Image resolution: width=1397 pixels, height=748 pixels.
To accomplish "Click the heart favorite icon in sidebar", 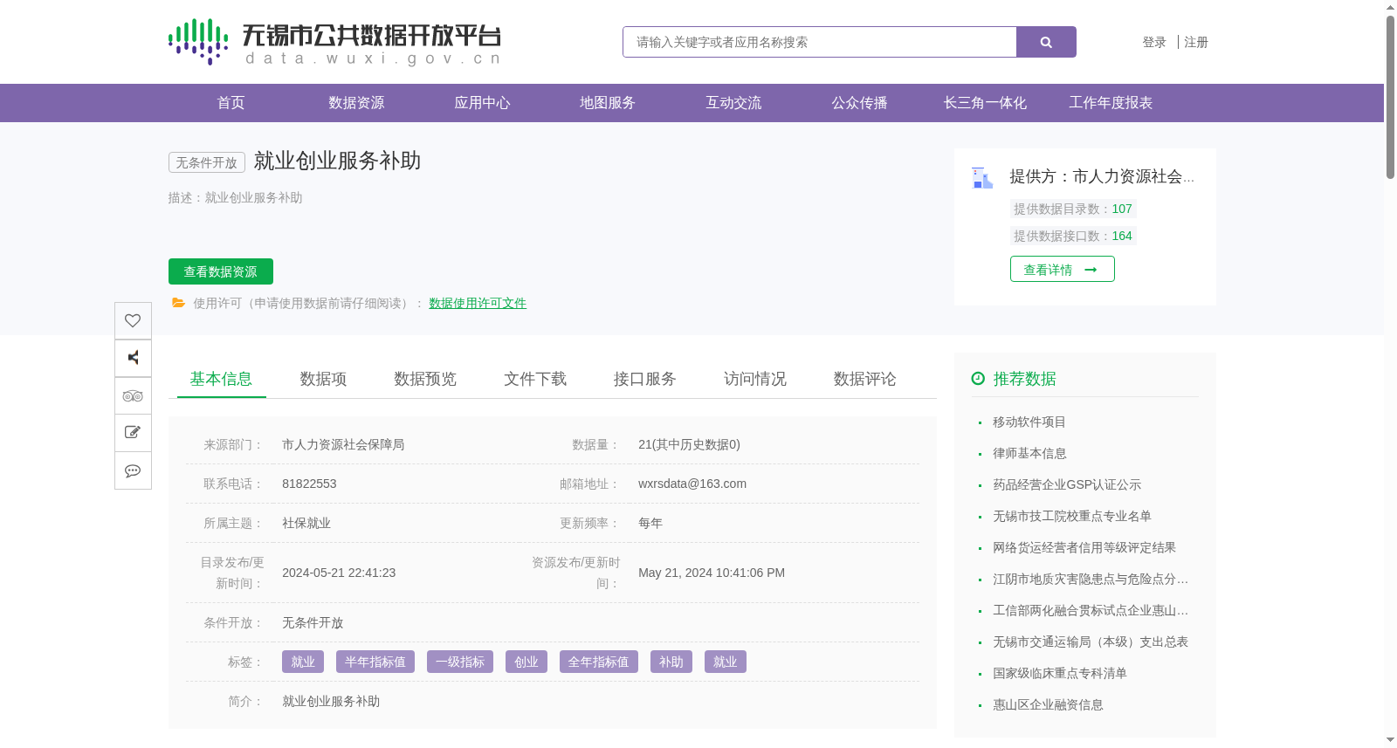I will pyautogui.click(x=133, y=320).
